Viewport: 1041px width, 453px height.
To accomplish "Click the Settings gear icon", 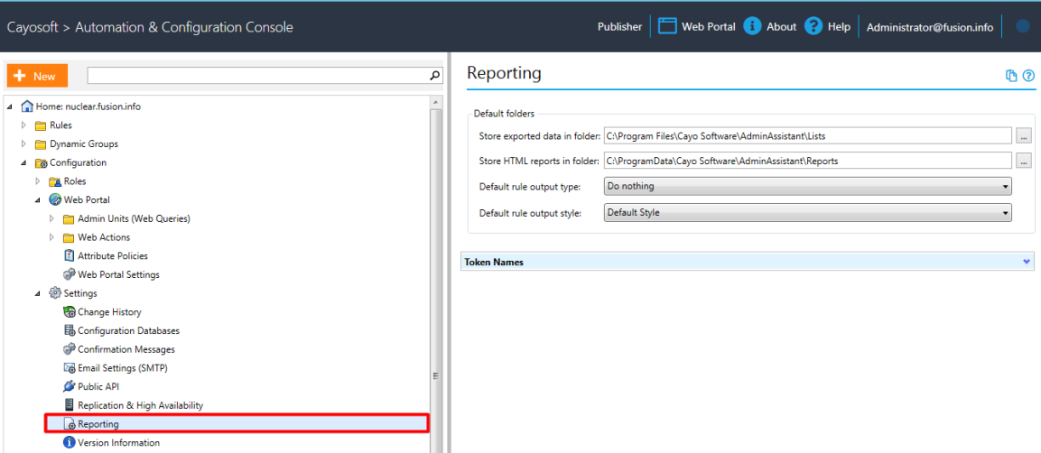I will point(55,292).
